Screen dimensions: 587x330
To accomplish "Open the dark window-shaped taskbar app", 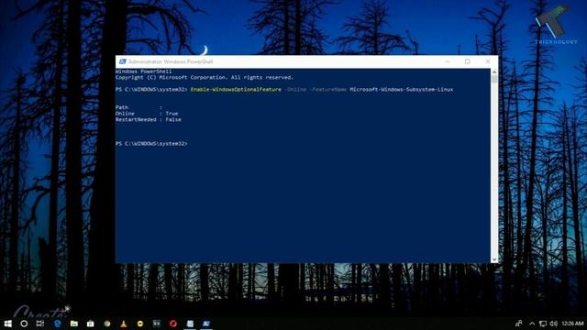I will 157,324.
